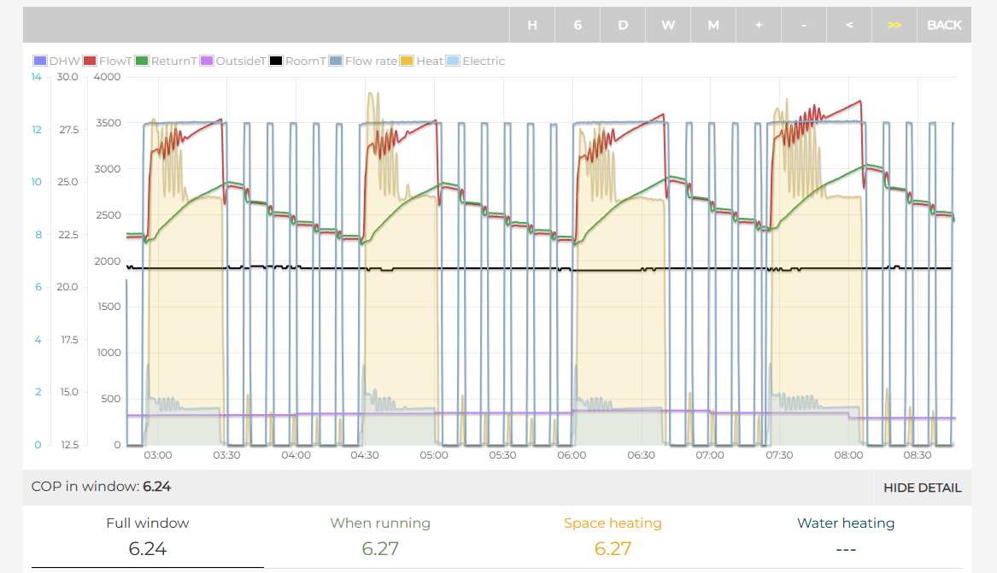Select the M month range button

(713, 25)
